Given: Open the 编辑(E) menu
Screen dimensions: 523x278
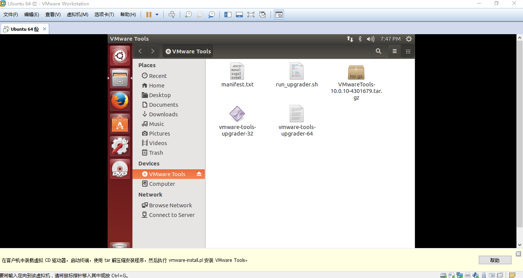Looking at the screenshot, I should (x=32, y=15).
